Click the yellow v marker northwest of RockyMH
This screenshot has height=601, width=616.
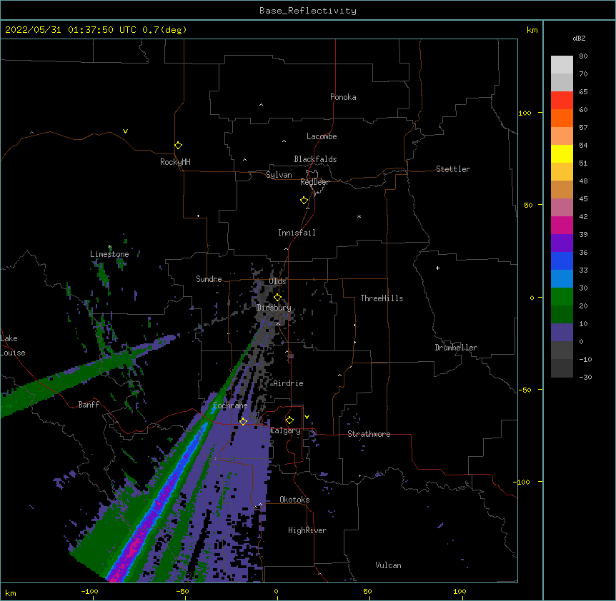(125, 131)
